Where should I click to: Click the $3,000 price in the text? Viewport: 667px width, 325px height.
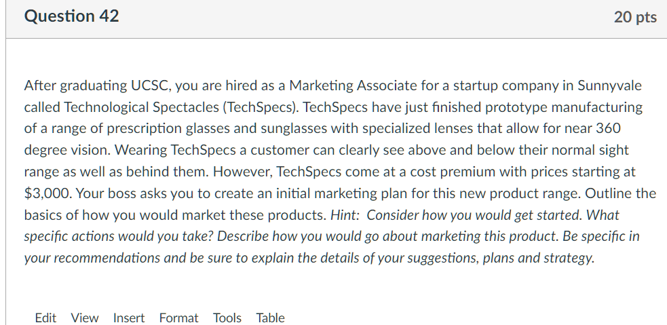[47, 193]
